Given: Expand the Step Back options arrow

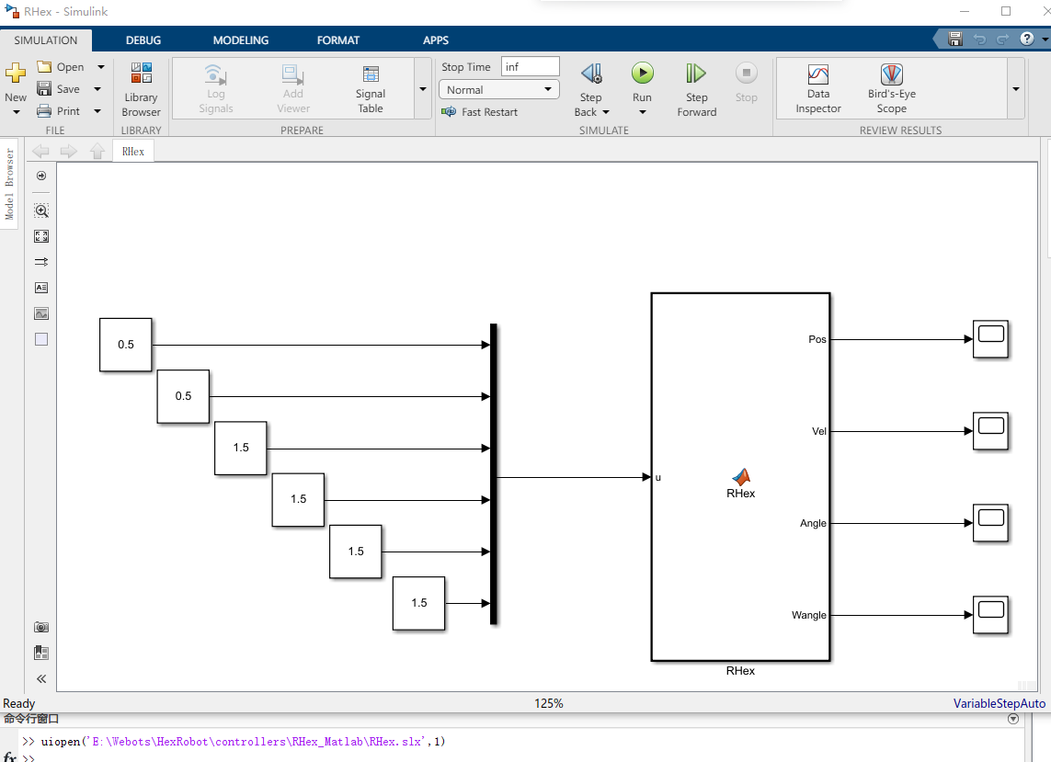Looking at the screenshot, I should [604, 111].
